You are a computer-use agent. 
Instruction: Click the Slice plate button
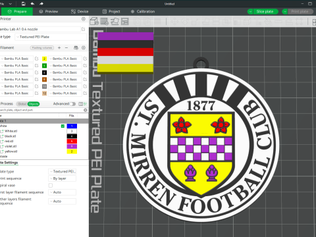pyautogui.click(x=265, y=12)
